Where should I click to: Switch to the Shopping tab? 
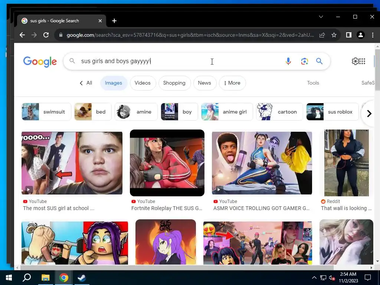pyautogui.click(x=174, y=83)
